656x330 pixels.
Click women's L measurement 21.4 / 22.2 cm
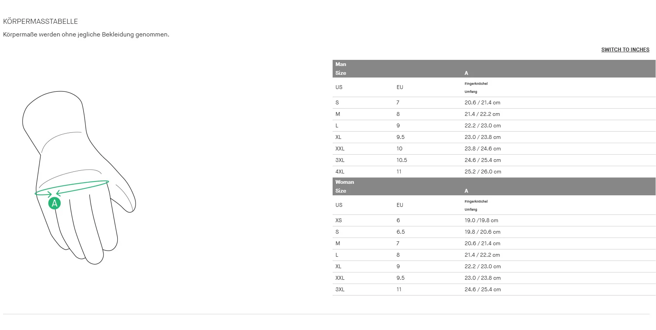coord(482,255)
